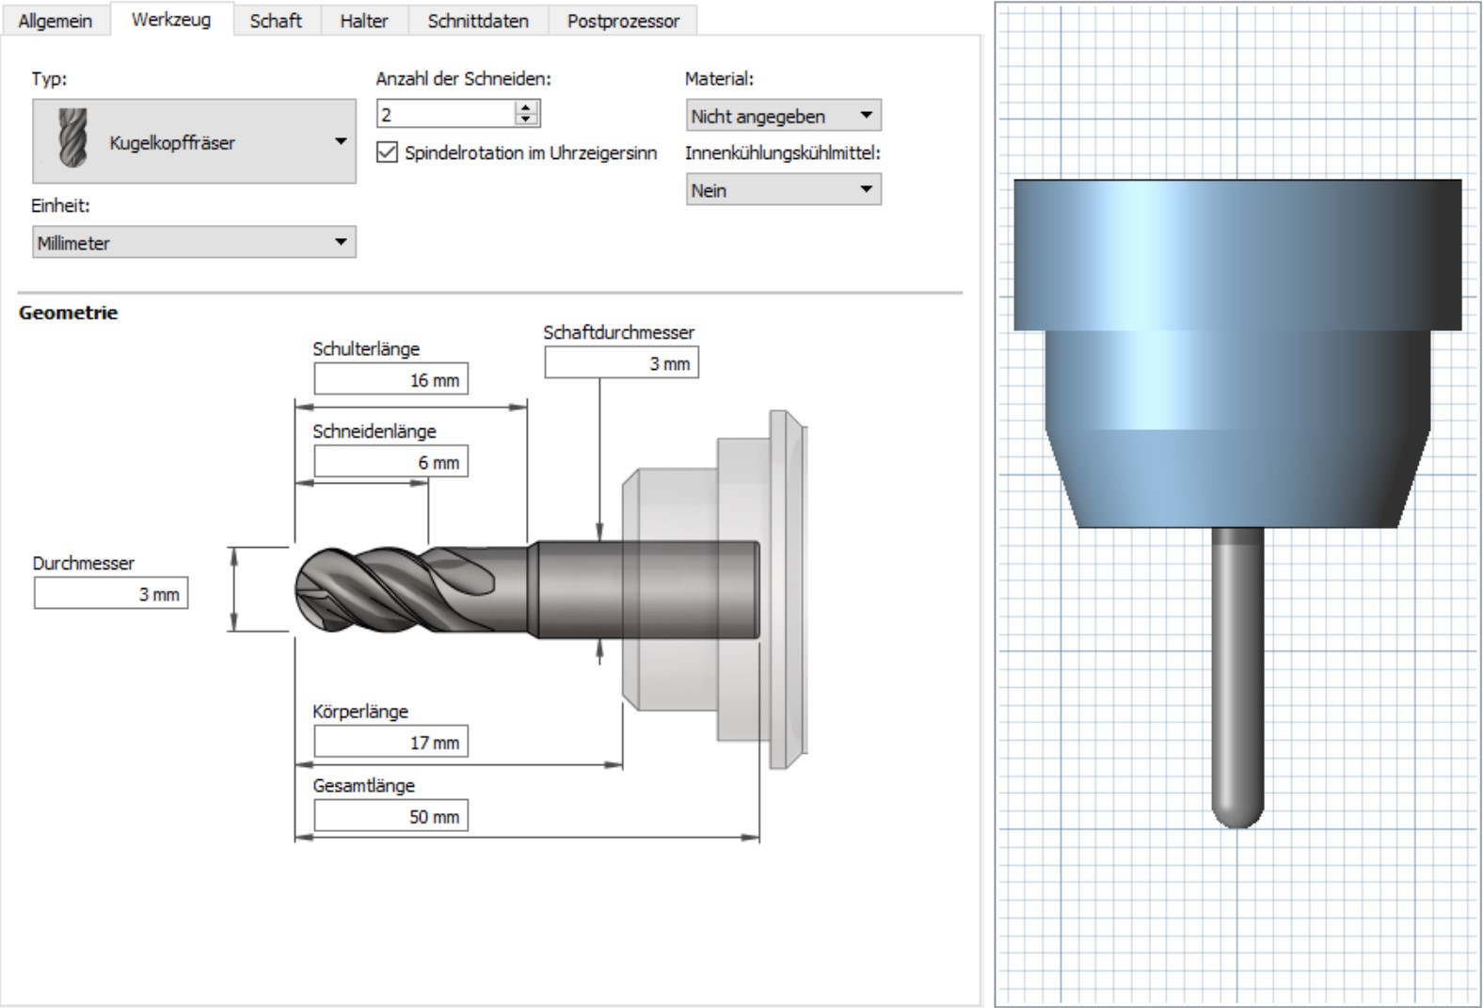Click the Schaftdurchmesser input field
Viewport: 1483px width, 1008px height.
pyautogui.click(x=621, y=363)
